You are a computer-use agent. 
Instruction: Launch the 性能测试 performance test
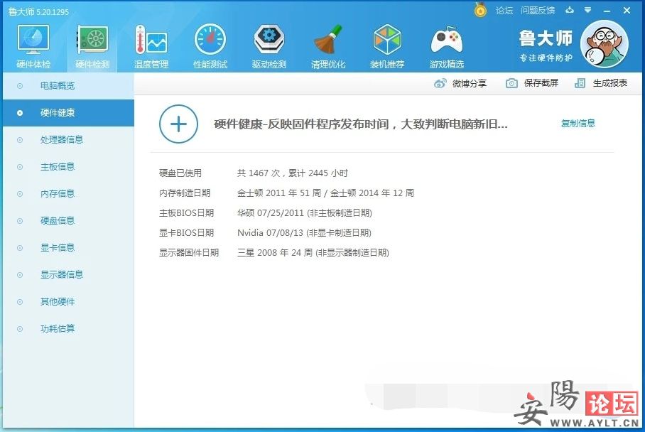210,46
